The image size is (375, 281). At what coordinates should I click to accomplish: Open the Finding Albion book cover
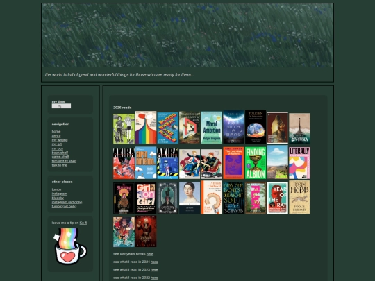point(256,163)
